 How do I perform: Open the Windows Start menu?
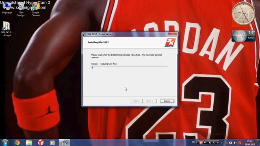[x=5, y=142]
